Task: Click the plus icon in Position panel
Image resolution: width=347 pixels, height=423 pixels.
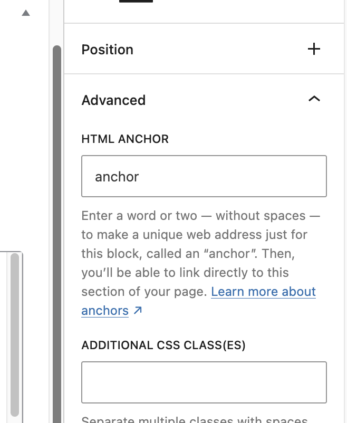Action: click(x=314, y=49)
